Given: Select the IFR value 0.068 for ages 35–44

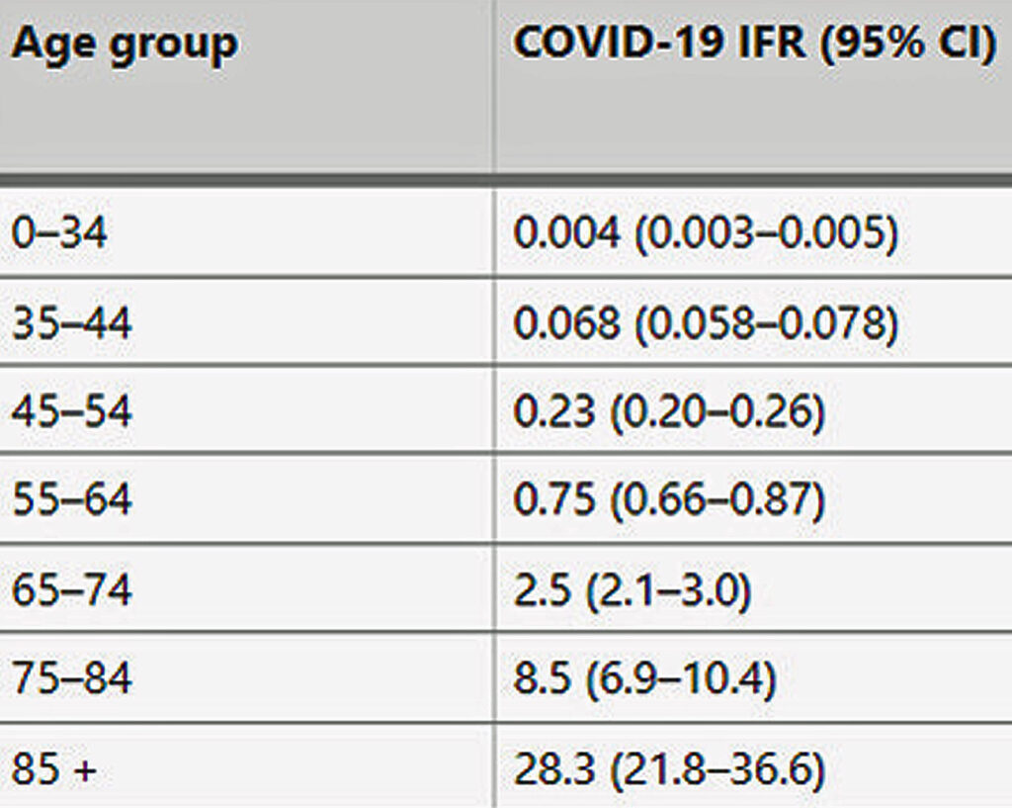Looking at the screenshot, I should 567,323.
